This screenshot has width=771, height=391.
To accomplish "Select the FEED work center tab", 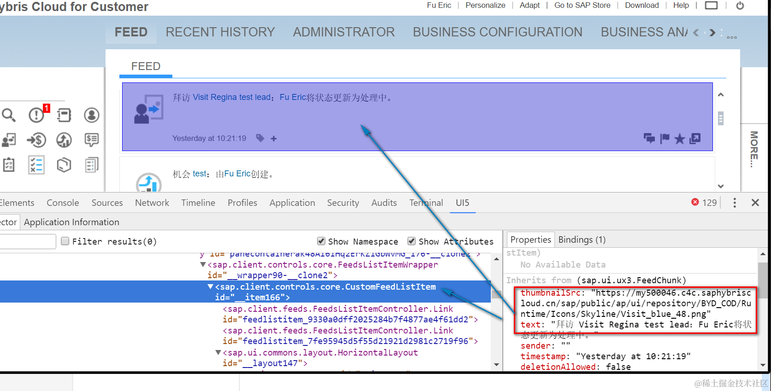I will click(131, 32).
